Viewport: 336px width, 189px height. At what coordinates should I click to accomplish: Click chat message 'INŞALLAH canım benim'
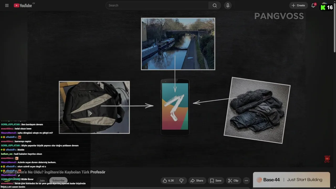tap(13, 187)
